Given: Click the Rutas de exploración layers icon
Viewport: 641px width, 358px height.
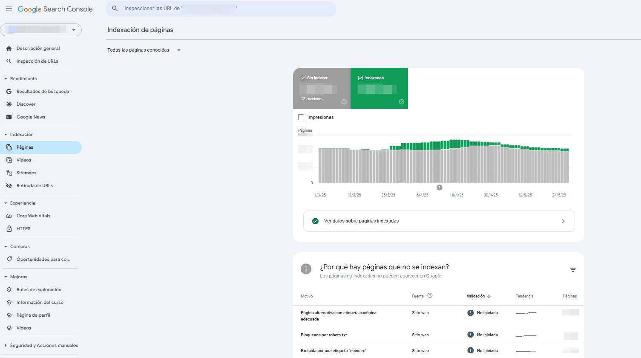Looking at the screenshot, I should (x=9, y=290).
